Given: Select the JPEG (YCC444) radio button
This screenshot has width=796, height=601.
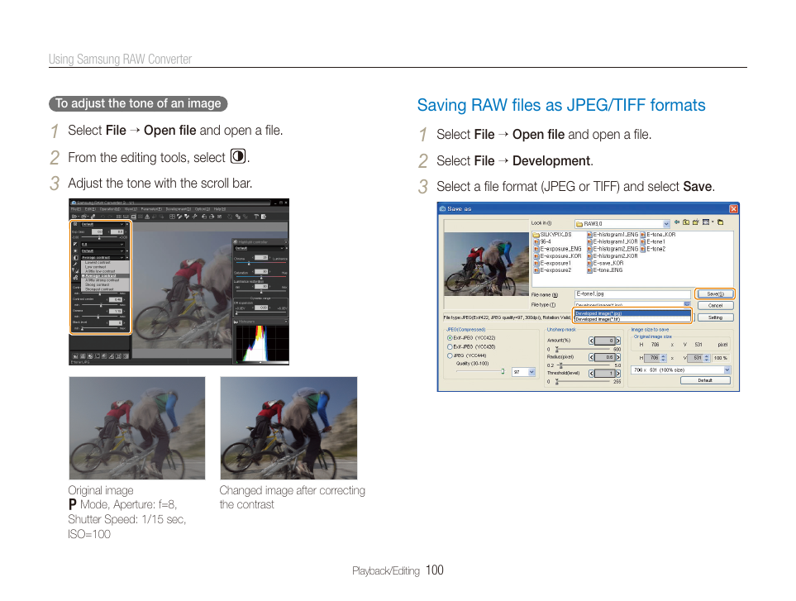Looking at the screenshot, I should (x=450, y=355).
